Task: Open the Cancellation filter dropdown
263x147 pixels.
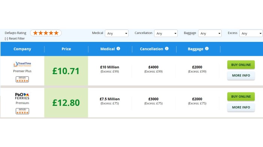Action: tap(166, 33)
